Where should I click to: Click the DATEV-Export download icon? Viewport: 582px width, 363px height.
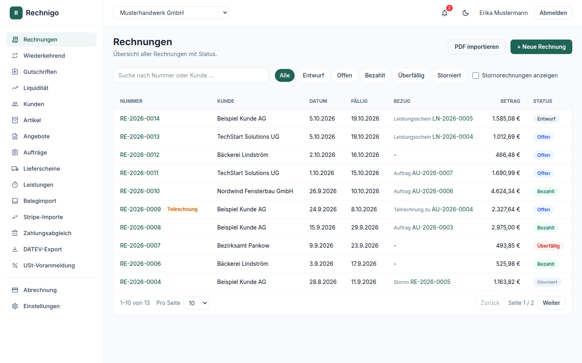pos(15,249)
